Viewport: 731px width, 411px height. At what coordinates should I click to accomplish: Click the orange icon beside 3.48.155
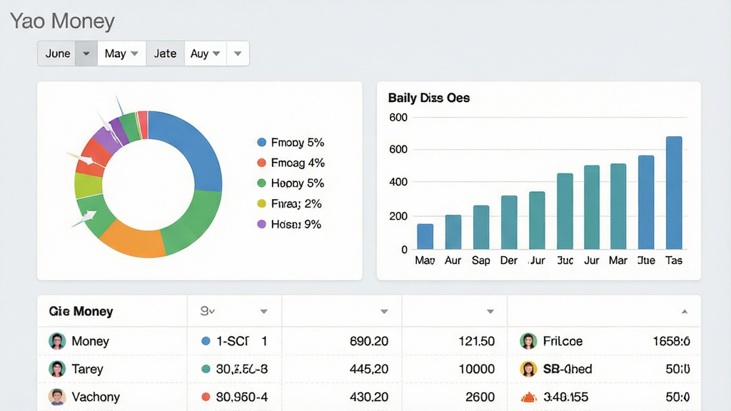click(x=528, y=397)
